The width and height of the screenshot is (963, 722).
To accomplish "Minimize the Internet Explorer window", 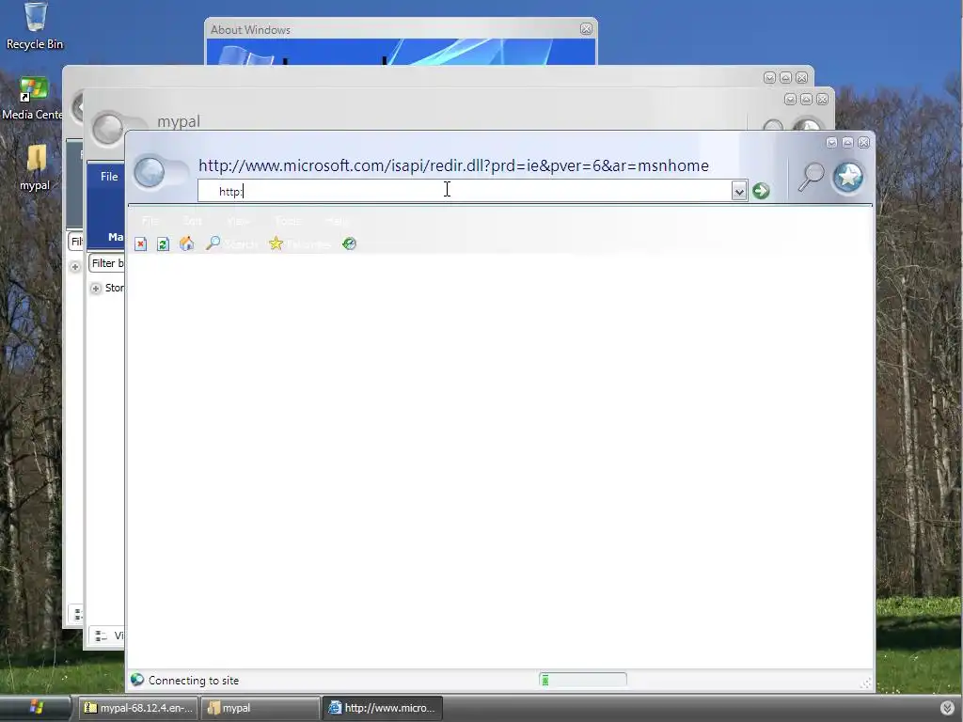I will click(x=831, y=143).
